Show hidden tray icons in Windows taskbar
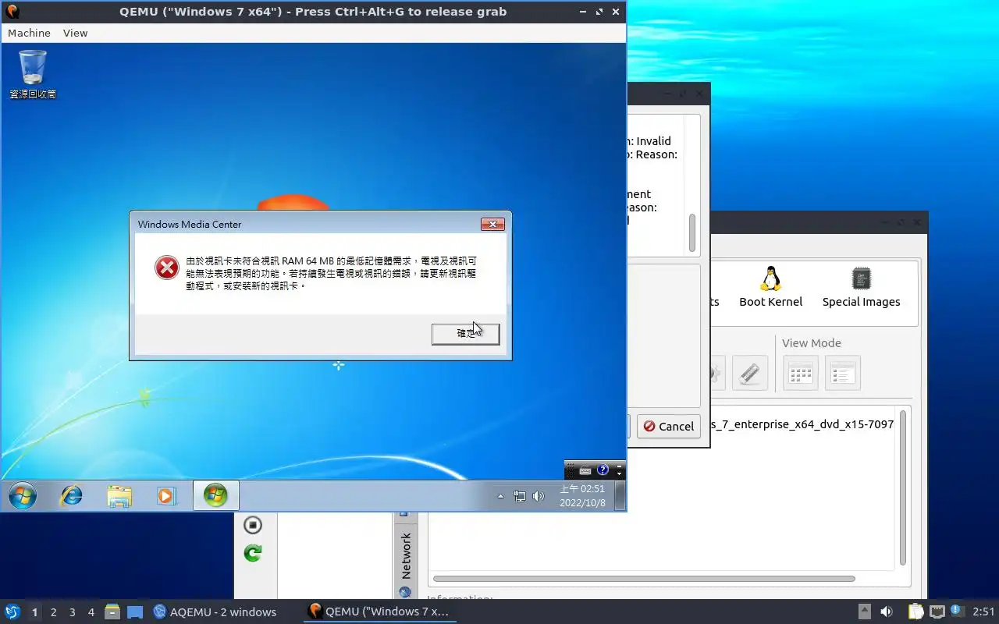Image resolution: width=999 pixels, height=624 pixels. coord(501,496)
